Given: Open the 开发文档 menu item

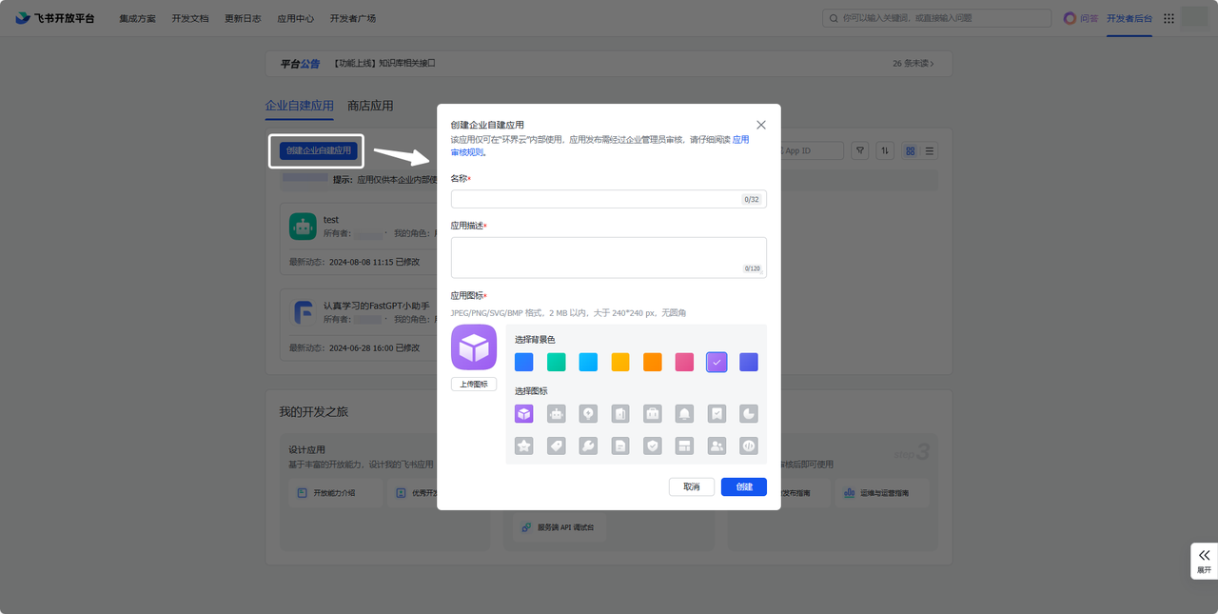Looking at the screenshot, I should (x=189, y=18).
